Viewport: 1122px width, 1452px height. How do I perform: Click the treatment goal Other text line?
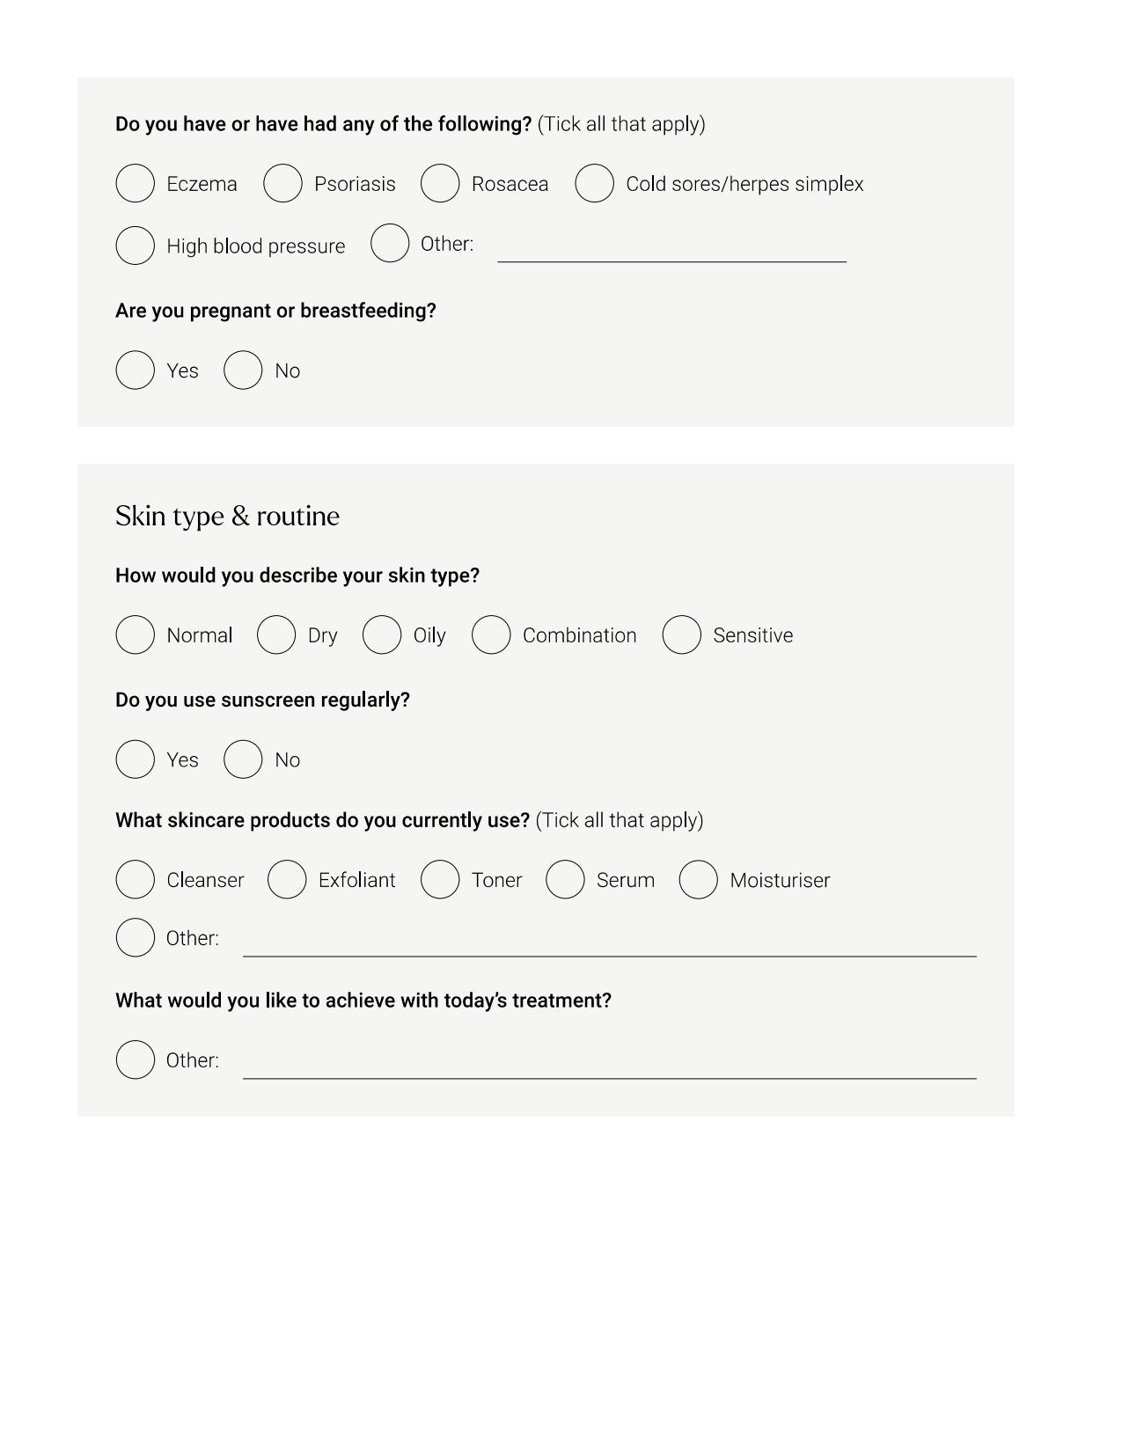point(609,1067)
